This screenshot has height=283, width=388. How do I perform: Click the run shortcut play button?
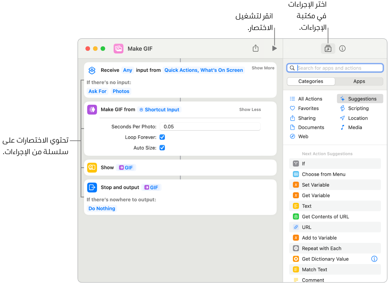click(274, 48)
